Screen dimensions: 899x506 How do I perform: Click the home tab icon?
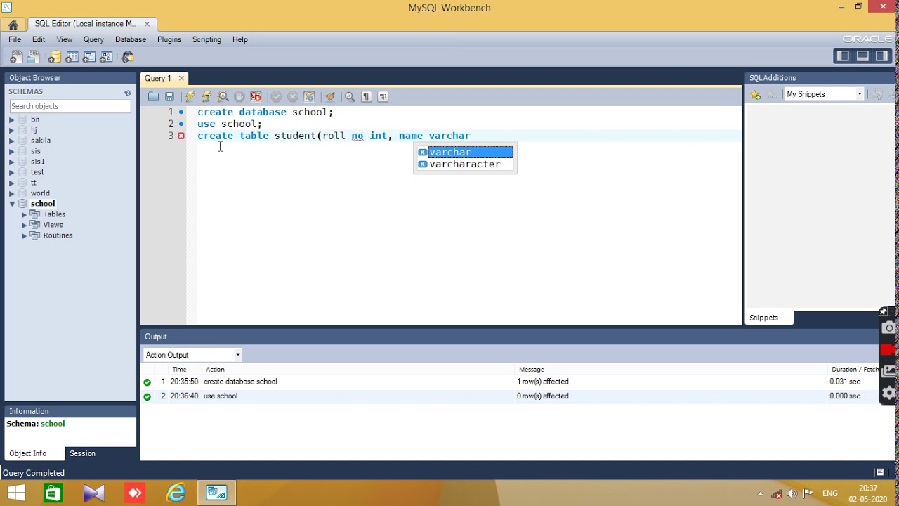(13, 25)
